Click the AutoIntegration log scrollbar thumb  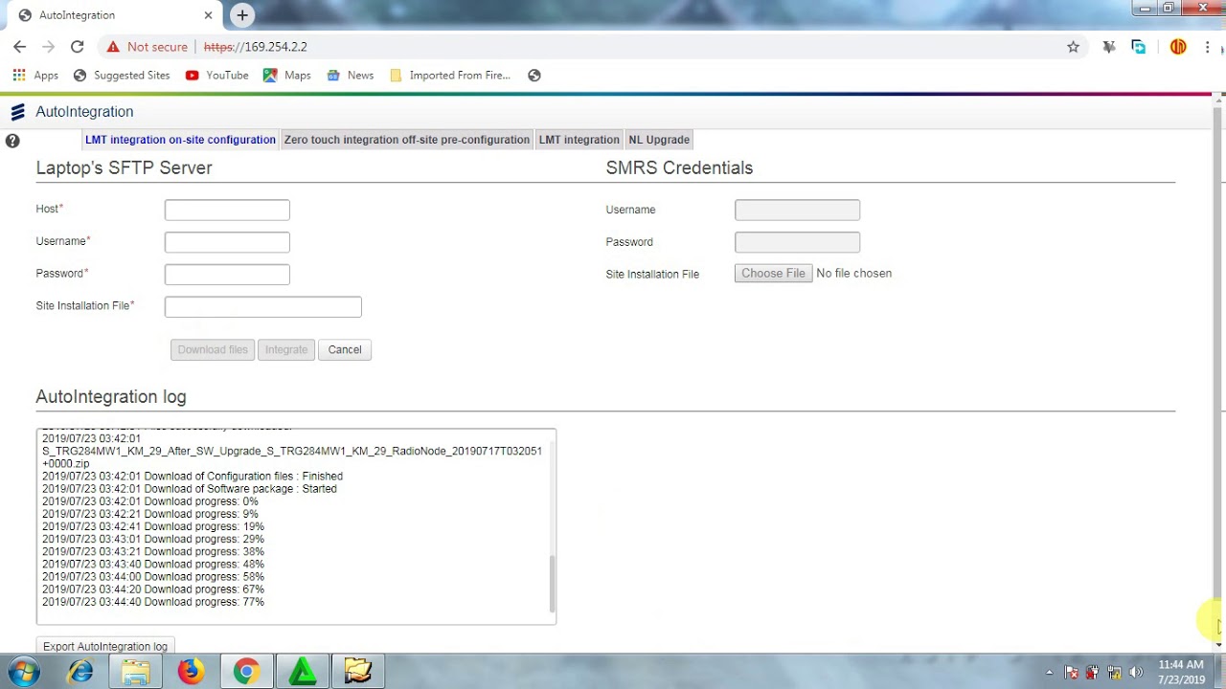pos(552,584)
